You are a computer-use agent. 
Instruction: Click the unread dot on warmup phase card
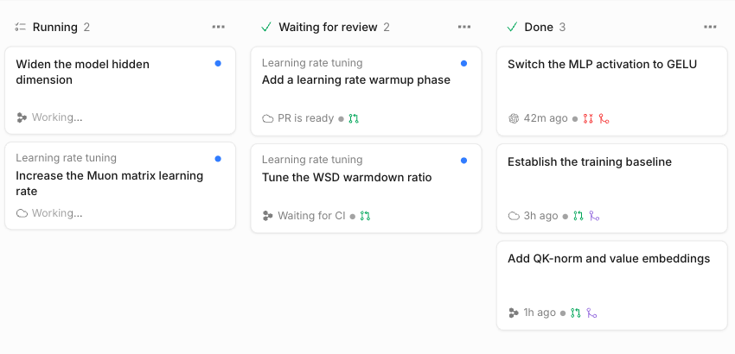(463, 63)
